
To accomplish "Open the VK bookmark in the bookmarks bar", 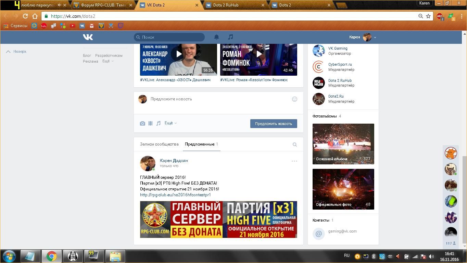I will coord(82,26).
